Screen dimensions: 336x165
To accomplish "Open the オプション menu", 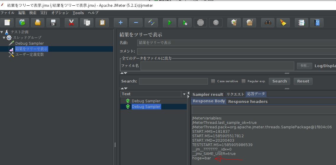I will point(60,13).
